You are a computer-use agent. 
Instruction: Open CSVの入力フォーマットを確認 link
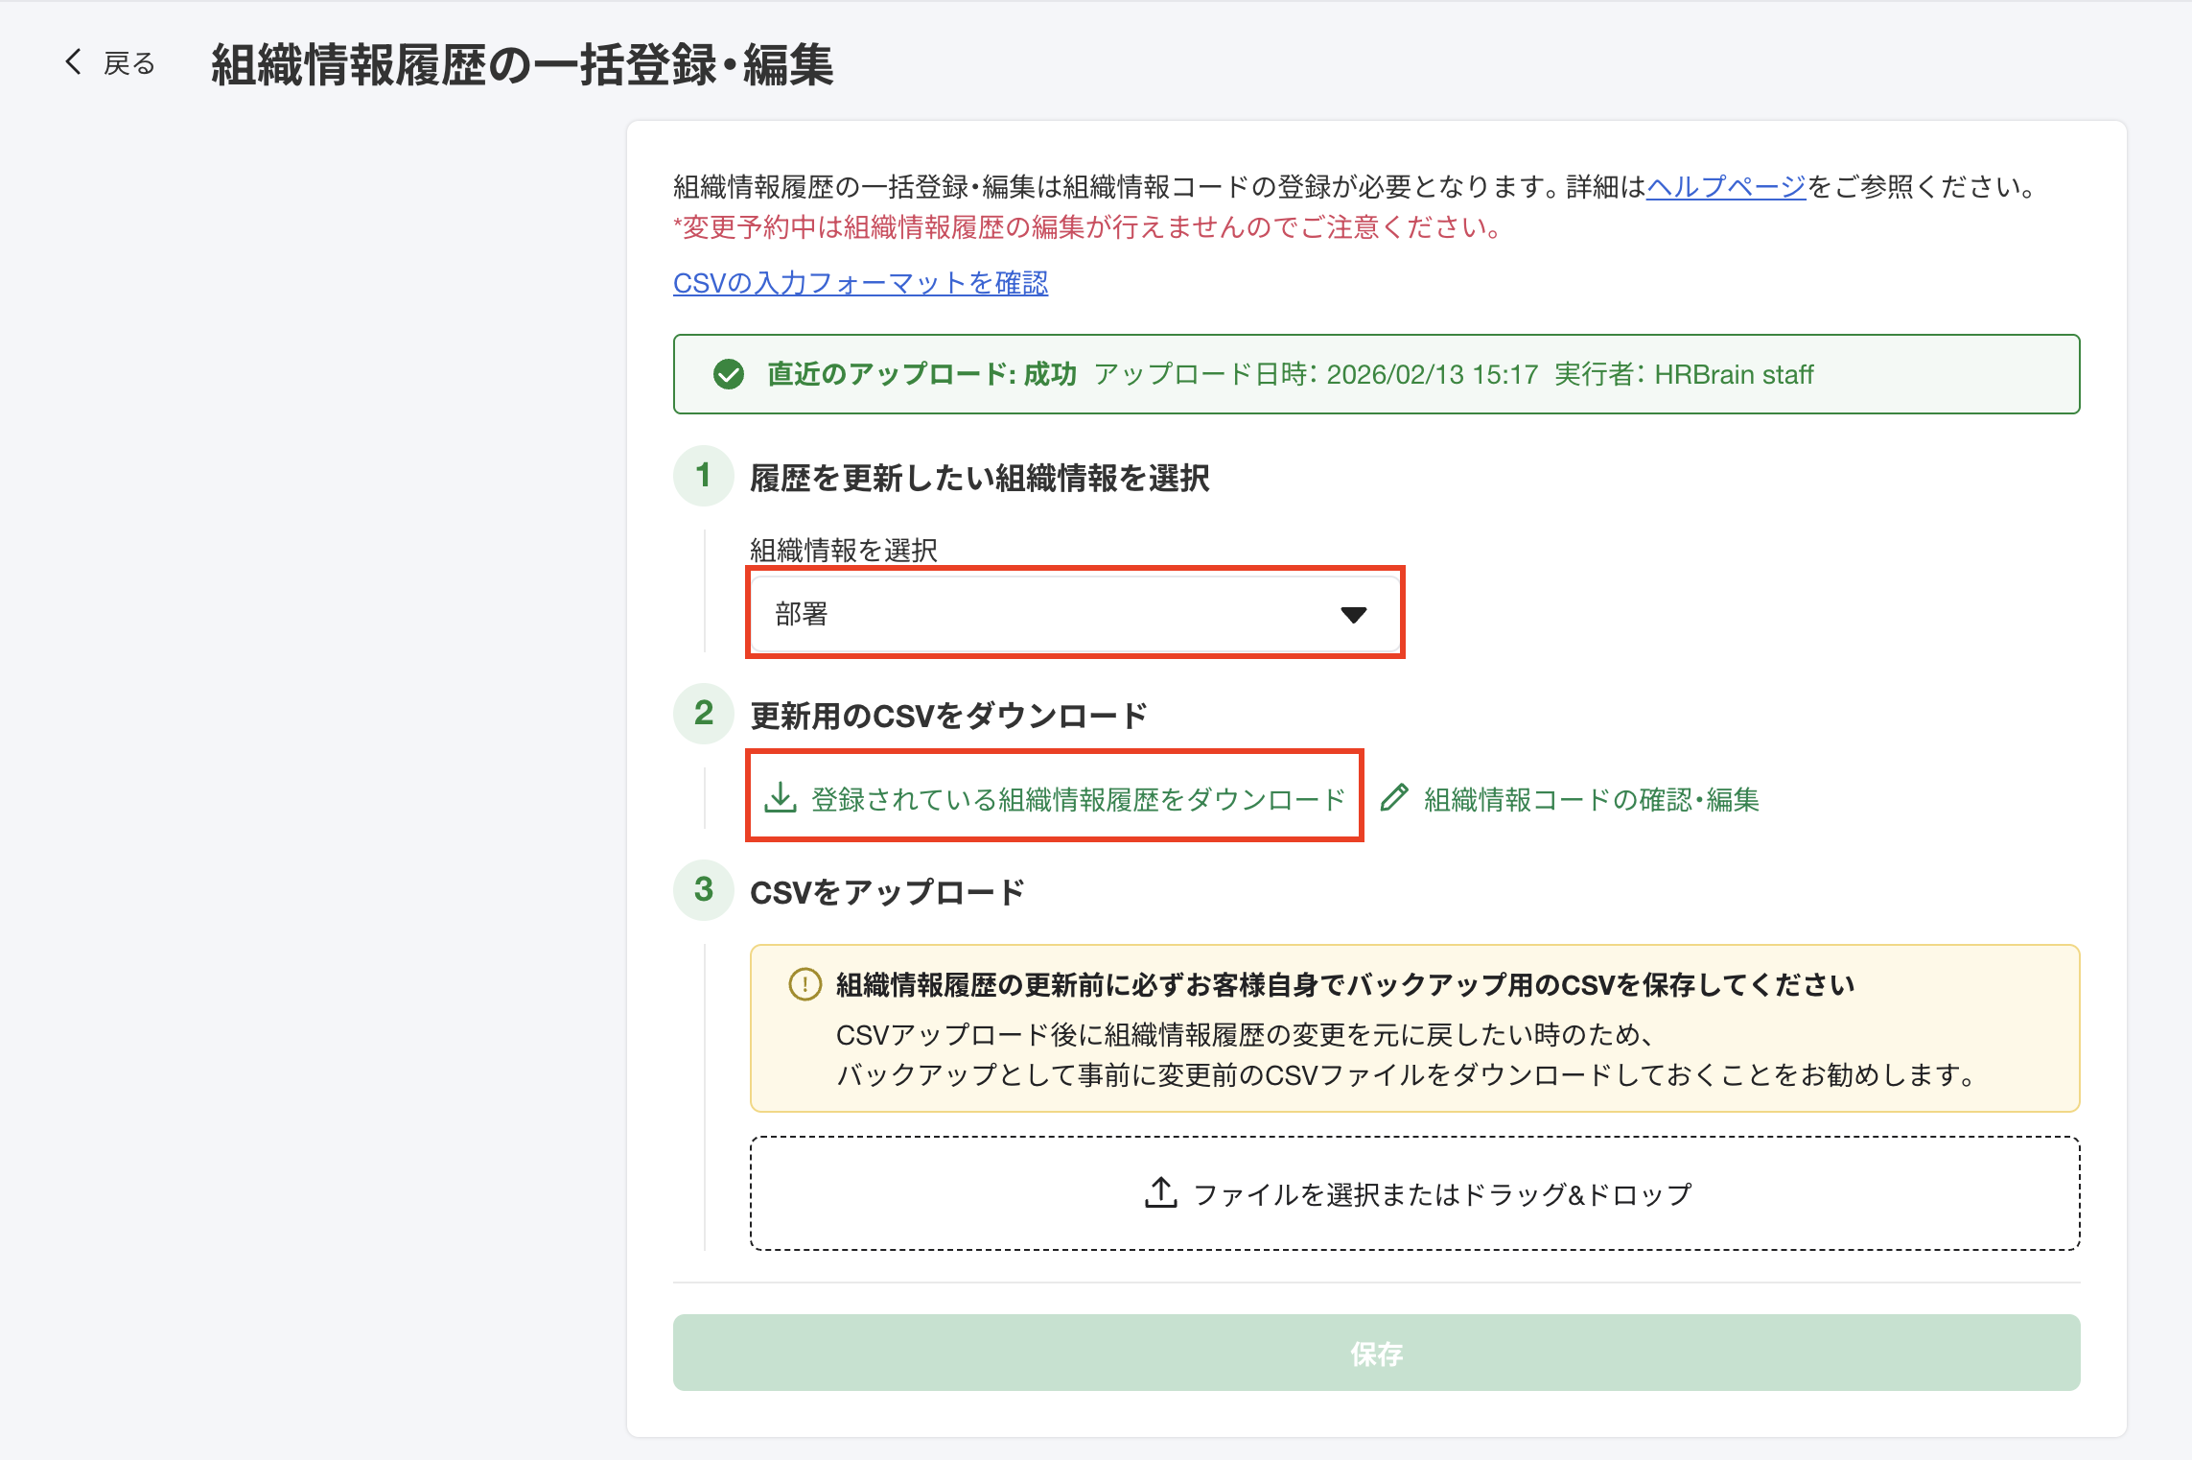tap(860, 283)
